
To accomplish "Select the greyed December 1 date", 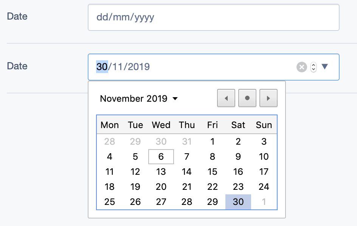I will tap(264, 202).
